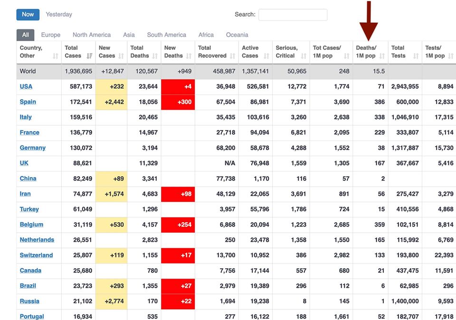Viewport: 456px width, 320px height.
Task: Switch to the North America tab
Action: click(92, 35)
